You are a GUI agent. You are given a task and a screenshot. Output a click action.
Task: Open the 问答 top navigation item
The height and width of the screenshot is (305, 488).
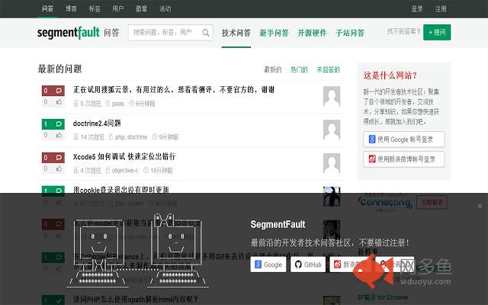(x=47, y=8)
